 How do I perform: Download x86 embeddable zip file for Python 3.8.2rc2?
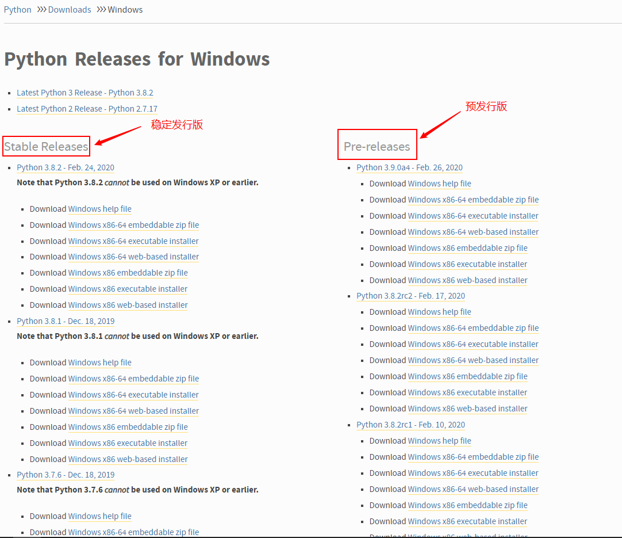click(x=468, y=376)
